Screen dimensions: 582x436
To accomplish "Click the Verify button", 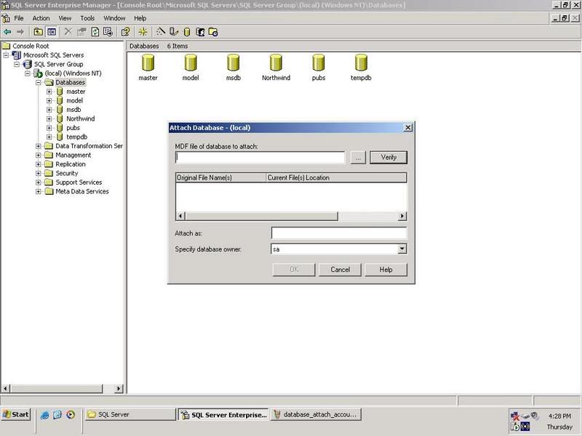I will pyautogui.click(x=388, y=157).
